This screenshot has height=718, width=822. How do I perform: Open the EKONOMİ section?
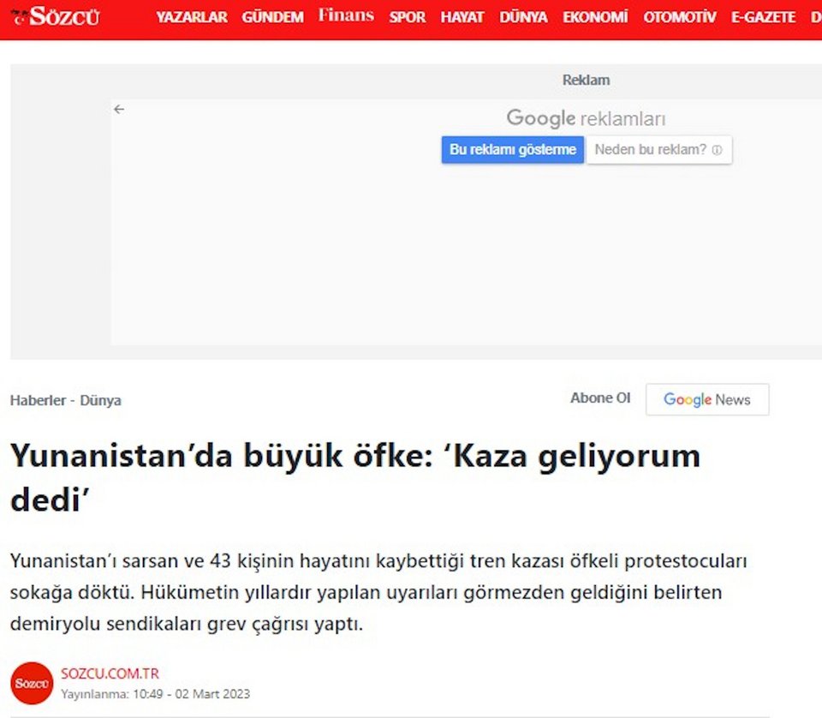(595, 17)
